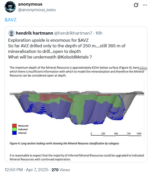This screenshot has height=175, width=152.
Task: Click the 12:50 PM Apr 7, 2025 timestamp
Action: click(26, 170)
